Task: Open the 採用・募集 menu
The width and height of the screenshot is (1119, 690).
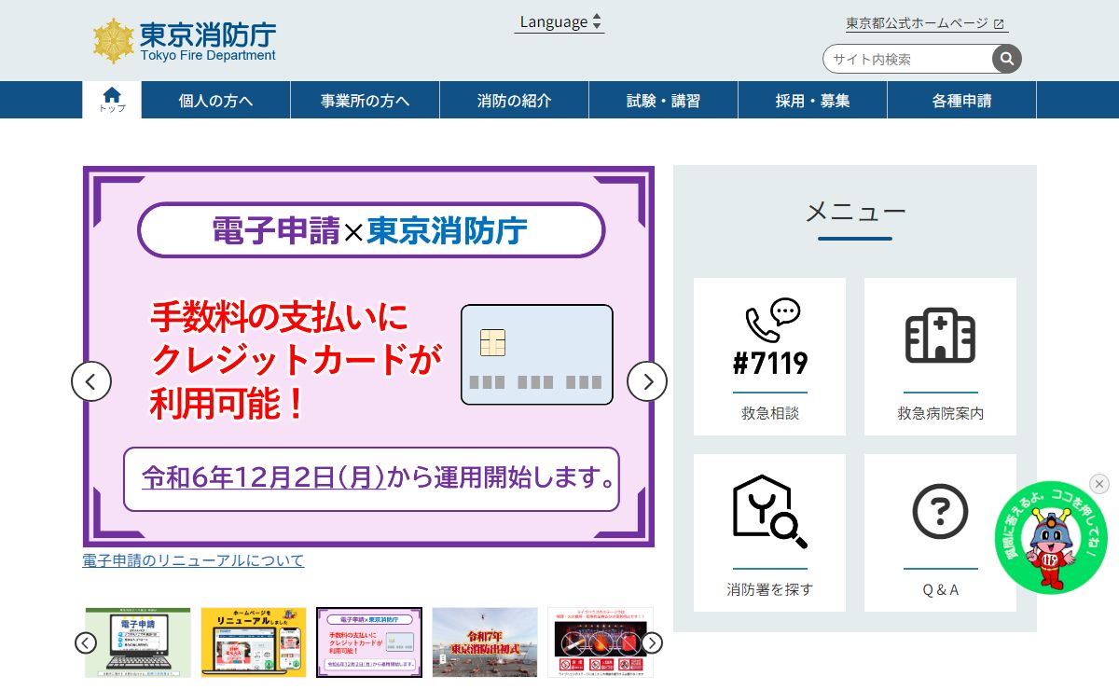Action: (812, 101)
